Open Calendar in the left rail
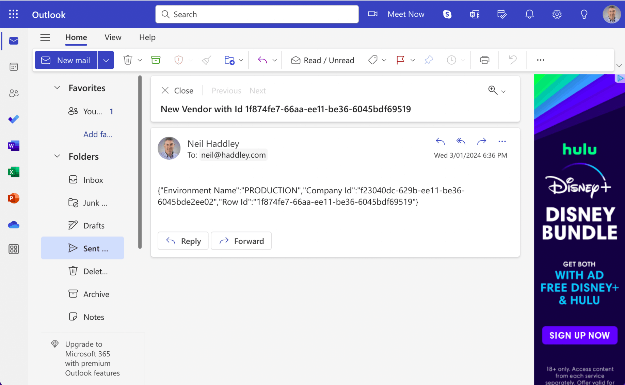This screenshot has width=625, height=385. (x=14, y=67)
